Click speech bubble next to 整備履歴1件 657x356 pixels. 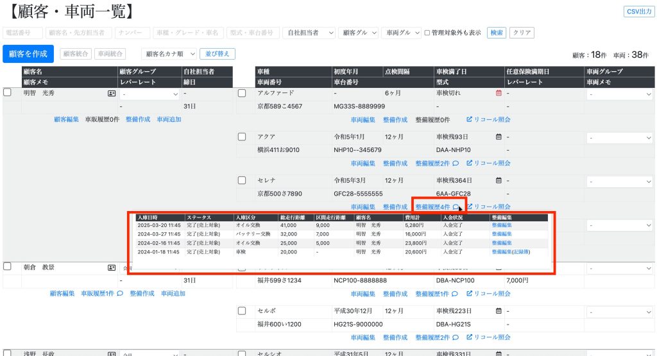(x=455, y=294)
